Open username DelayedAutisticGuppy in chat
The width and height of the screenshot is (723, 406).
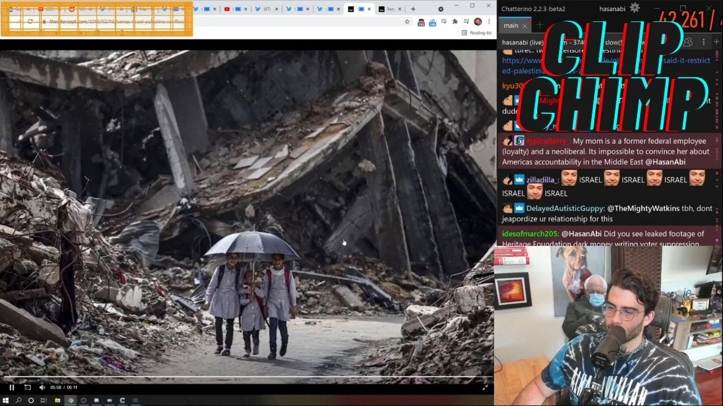[565, 208]
